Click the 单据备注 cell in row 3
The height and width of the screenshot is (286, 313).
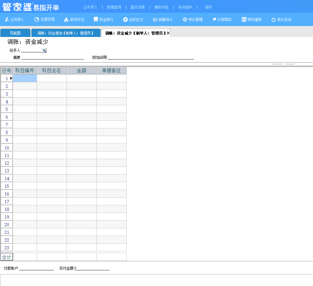coord(112,93)
